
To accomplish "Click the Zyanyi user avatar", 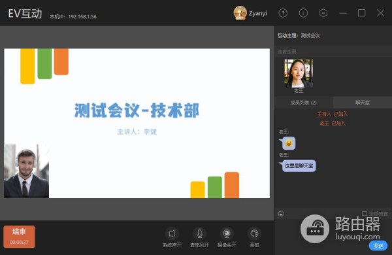I will pos(240,13).
